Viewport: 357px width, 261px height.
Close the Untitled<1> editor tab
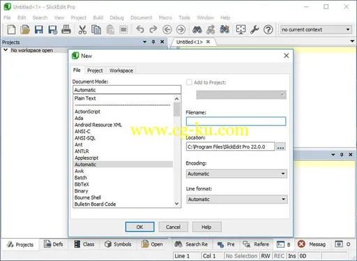208,42
